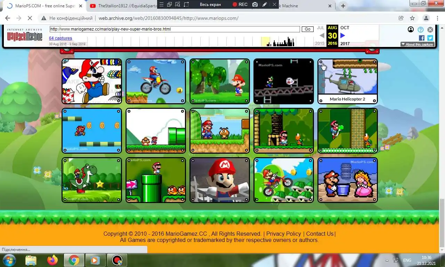
Task: Open the black-background Luigi ghost game thumbnail
Action: 284,81
